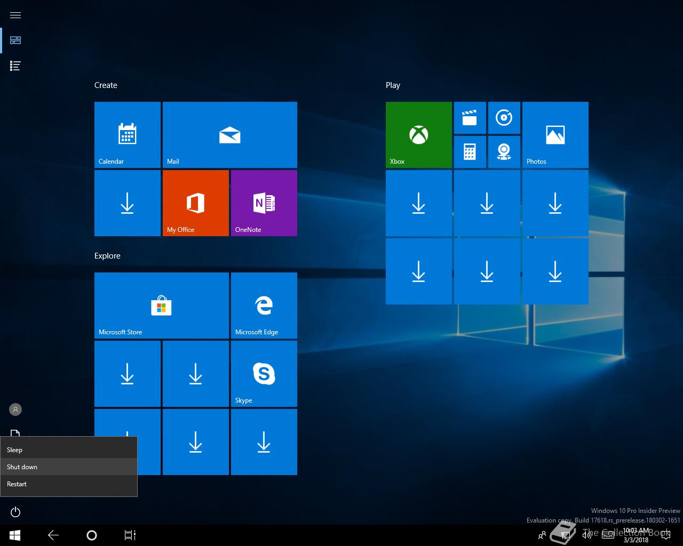683x546 pixels.
Task: Open the Calendar tile
Action: pos(128,135)
